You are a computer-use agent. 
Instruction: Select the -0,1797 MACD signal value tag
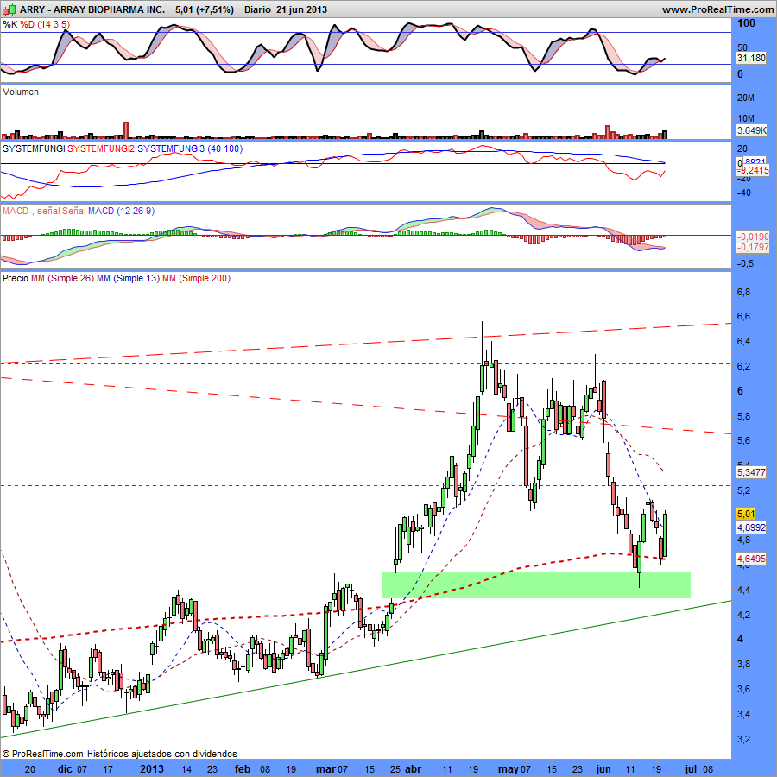point(753,247)
